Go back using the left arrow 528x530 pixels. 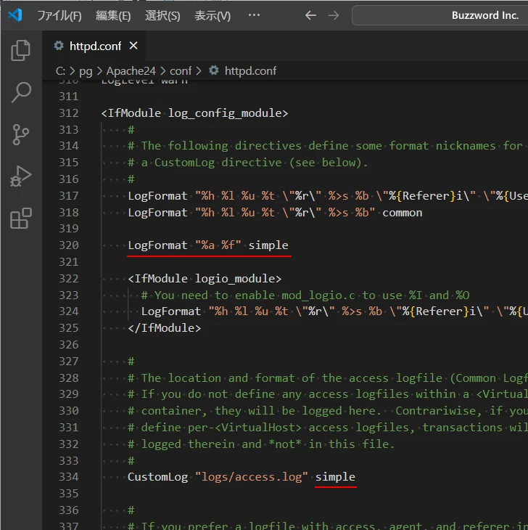click(x=310, y=15)
